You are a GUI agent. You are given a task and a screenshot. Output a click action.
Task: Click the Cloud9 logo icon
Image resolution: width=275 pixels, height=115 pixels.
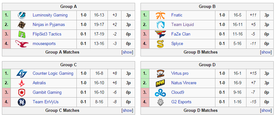tap(160, 93)
